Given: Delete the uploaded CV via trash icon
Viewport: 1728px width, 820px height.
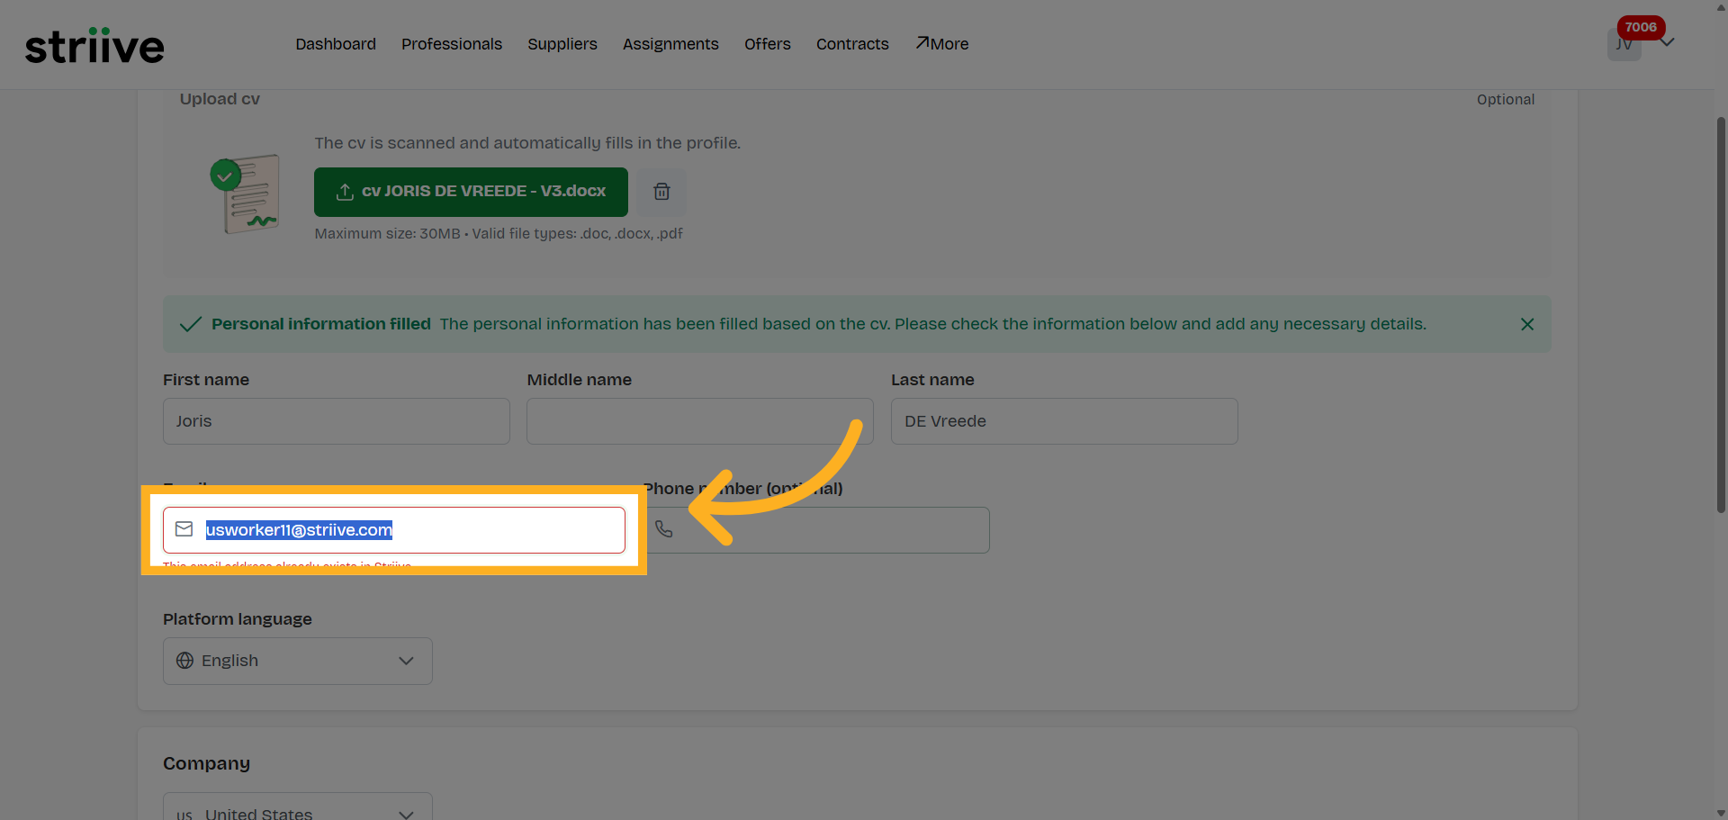Looking at the screenshot, I should tap(661, 192).
